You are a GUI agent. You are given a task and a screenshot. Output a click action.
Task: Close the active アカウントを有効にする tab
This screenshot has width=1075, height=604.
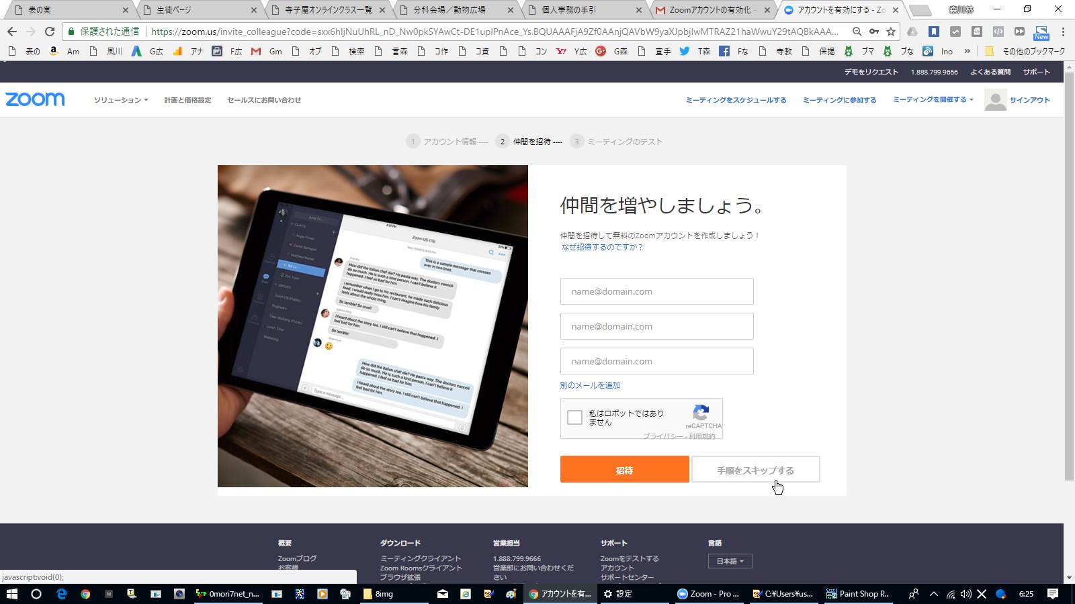point(896,10)
